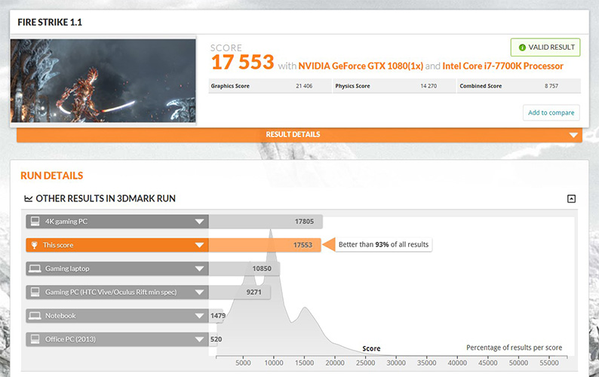Click the 17553 orange score bar value
The image size is (599, 377).
click(303, 245)
